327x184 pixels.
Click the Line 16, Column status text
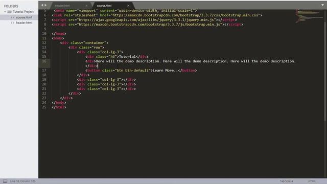(x=22, y=181)
